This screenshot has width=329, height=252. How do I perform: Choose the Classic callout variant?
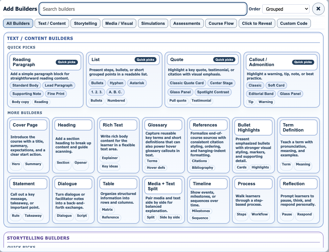(x=255, y=85)
